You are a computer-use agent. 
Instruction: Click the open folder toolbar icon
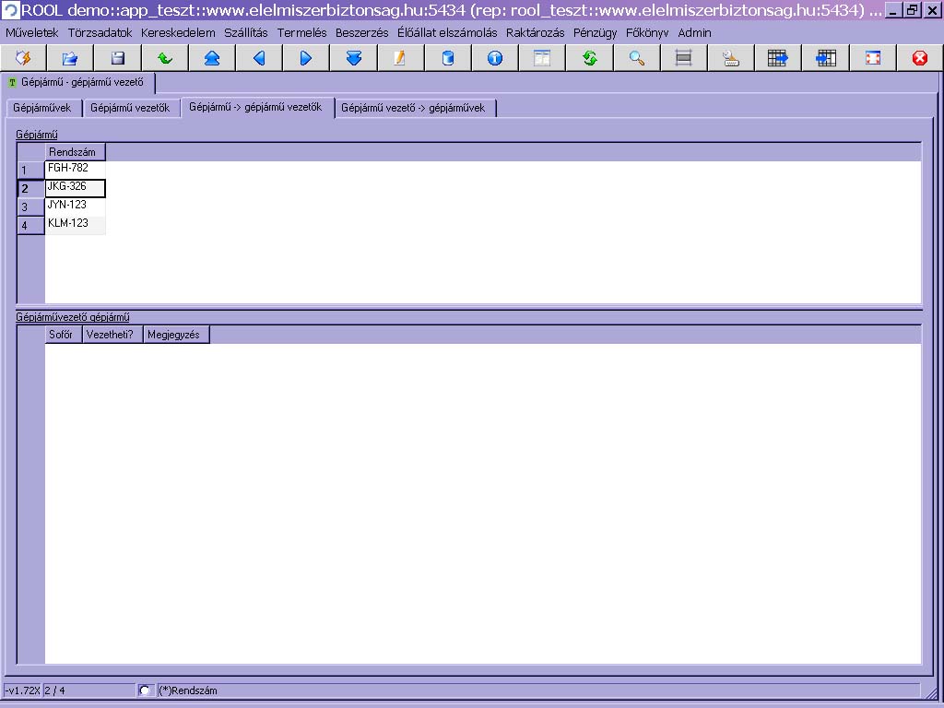tap(70, 58)
